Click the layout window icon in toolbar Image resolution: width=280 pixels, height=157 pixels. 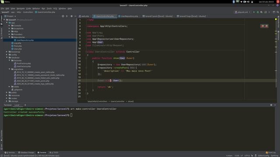[x=274, y=12]
